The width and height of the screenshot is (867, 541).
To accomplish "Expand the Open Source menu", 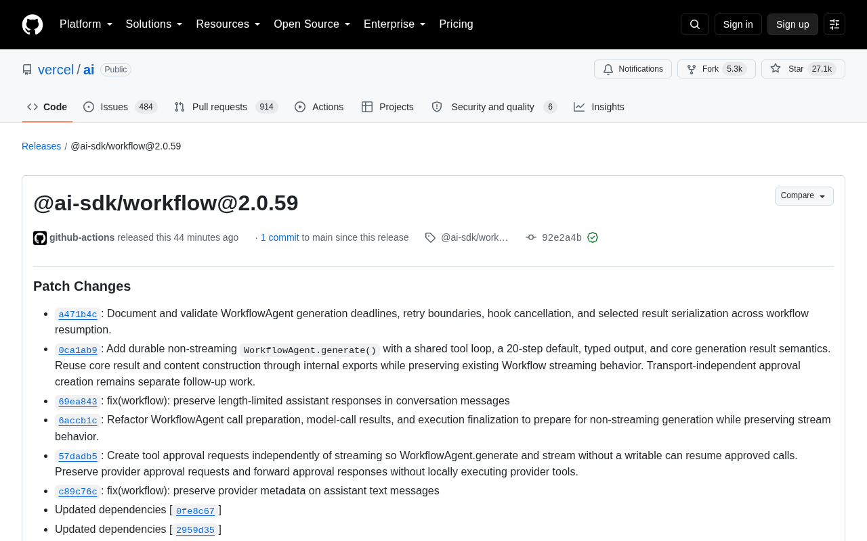I will [x=312, y=24].
